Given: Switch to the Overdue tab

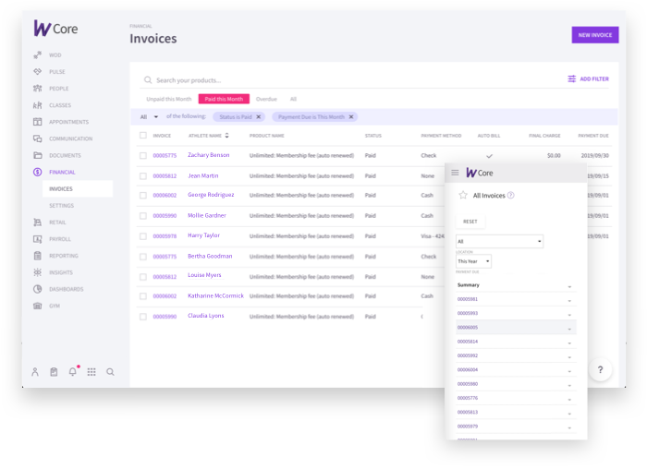Looking at the screenshot, I should [266, 99].
